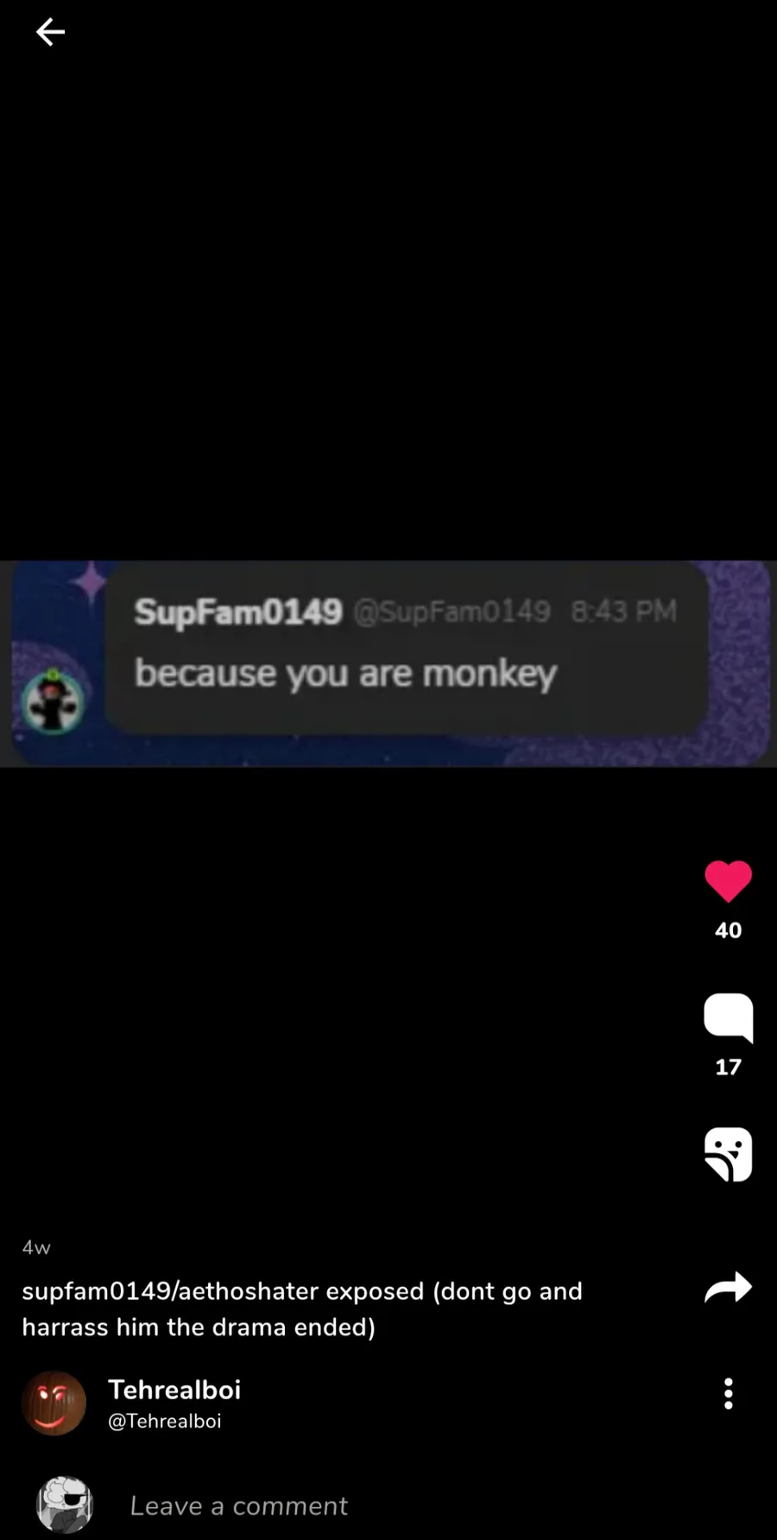The image size is (777, 1540).
Task: View the comment count of 17
Action: (728, 1067)
